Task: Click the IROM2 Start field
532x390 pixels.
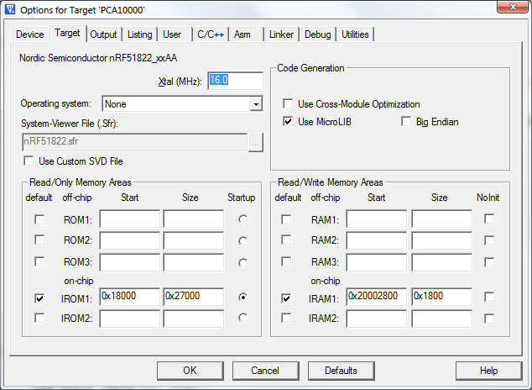Action: tap(129, 319)
